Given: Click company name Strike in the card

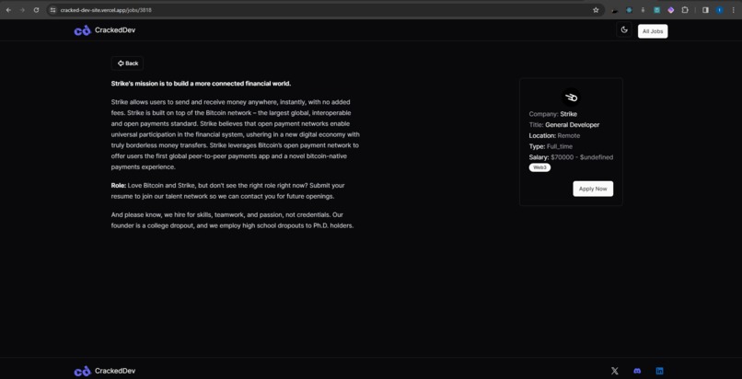Looking at the screenshot, I should click(x=568, y=114).
